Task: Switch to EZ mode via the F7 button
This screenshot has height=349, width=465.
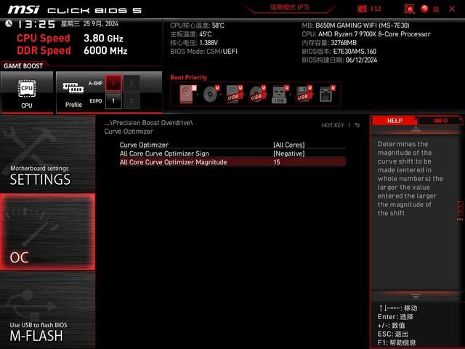Action: click(x=289, y=7)
